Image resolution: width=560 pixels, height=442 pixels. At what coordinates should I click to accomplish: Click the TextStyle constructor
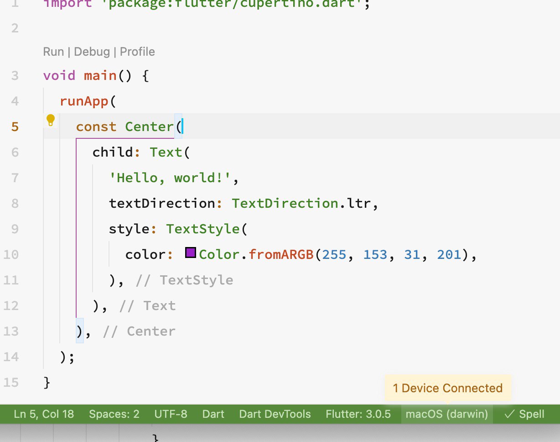tap(202, 229)
